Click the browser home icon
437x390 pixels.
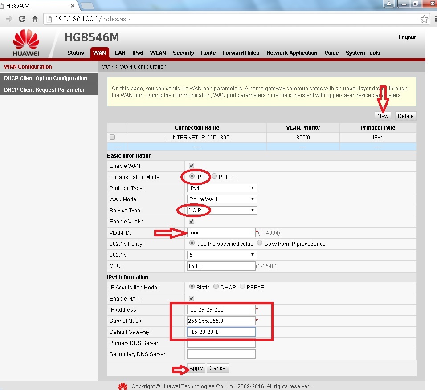(35, 19)
